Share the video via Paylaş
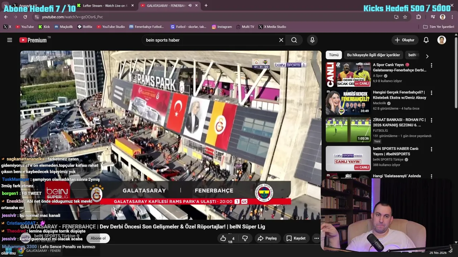Image resolution: width=458 pixels, height=257 pixels. click(x=267, y=238)
